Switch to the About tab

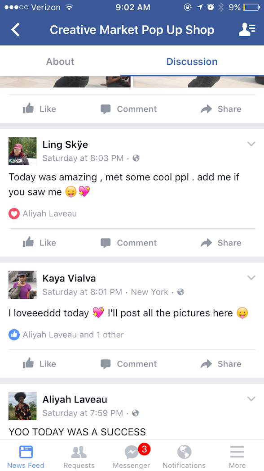[60, 61]
